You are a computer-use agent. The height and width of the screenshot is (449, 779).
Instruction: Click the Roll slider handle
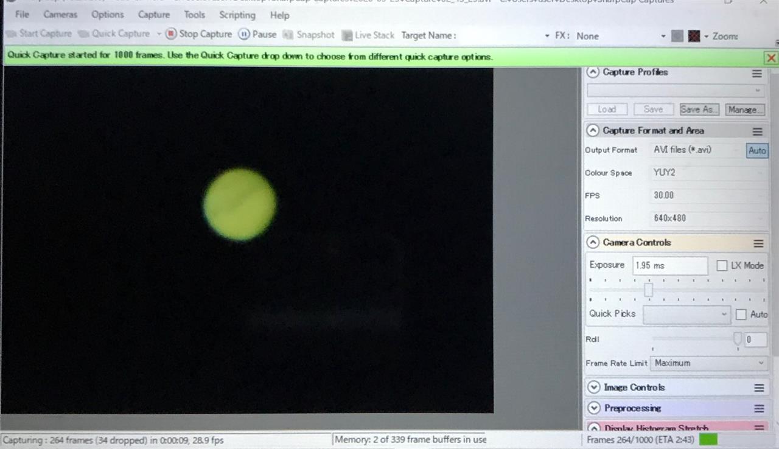click(x=738, y=339)
